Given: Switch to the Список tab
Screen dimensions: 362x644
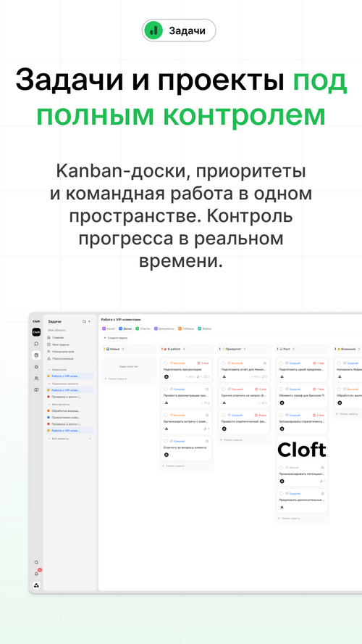Looking at the screenshot, I should (x=143, y=329).
